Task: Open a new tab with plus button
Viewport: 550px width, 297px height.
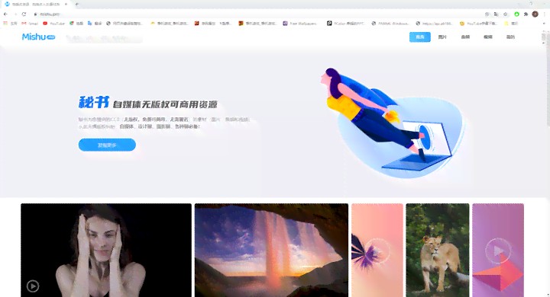Action: [x=77, y=5]
